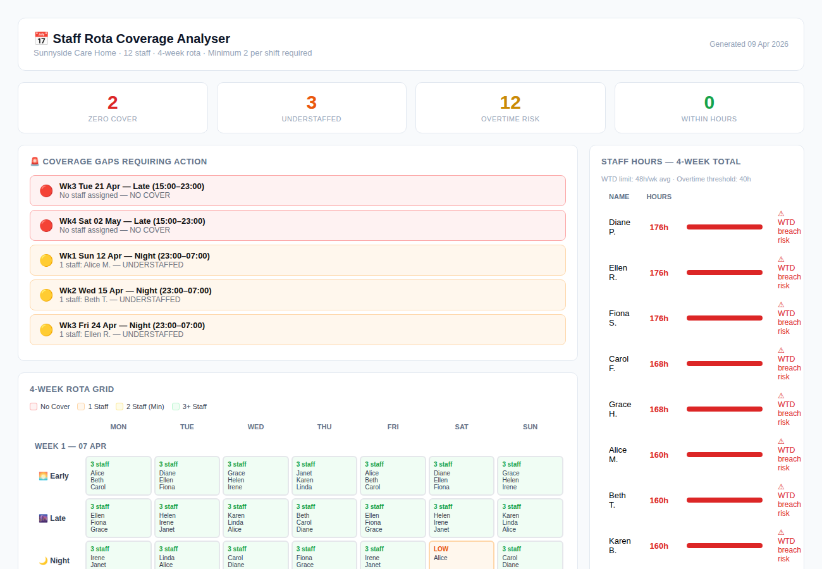Select the SAT column header in the rota grid

(x=462, y=427)
